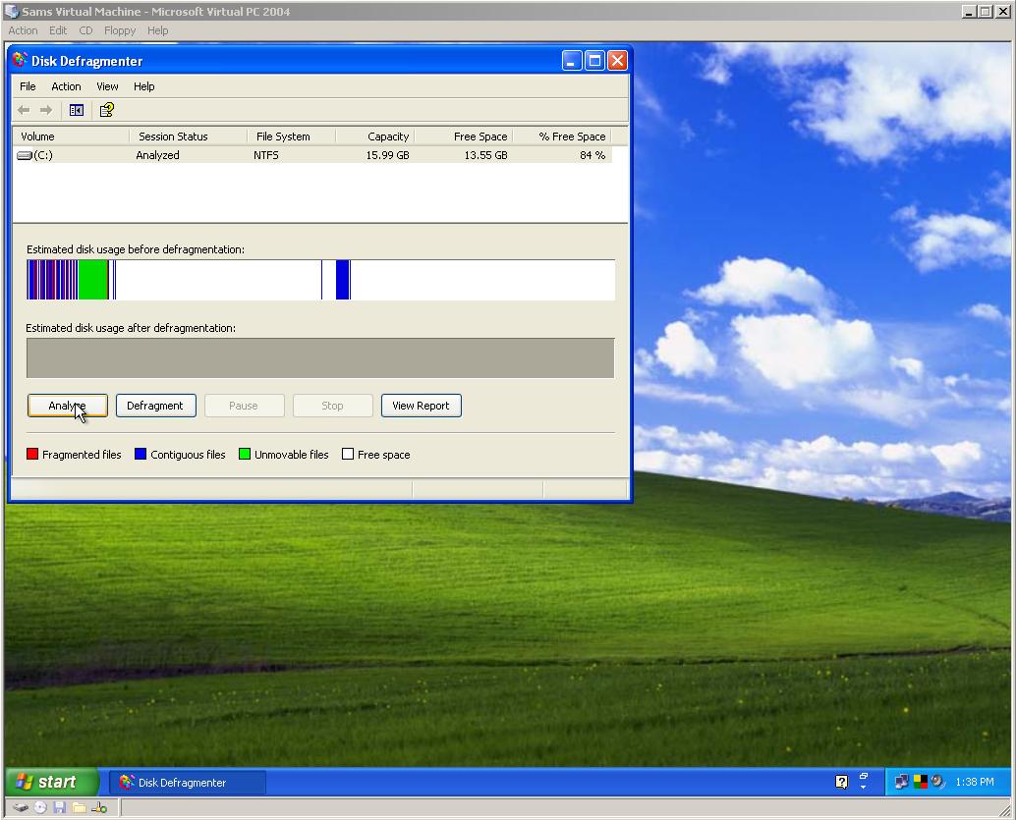Sort by File System column header

pos(291,137)
